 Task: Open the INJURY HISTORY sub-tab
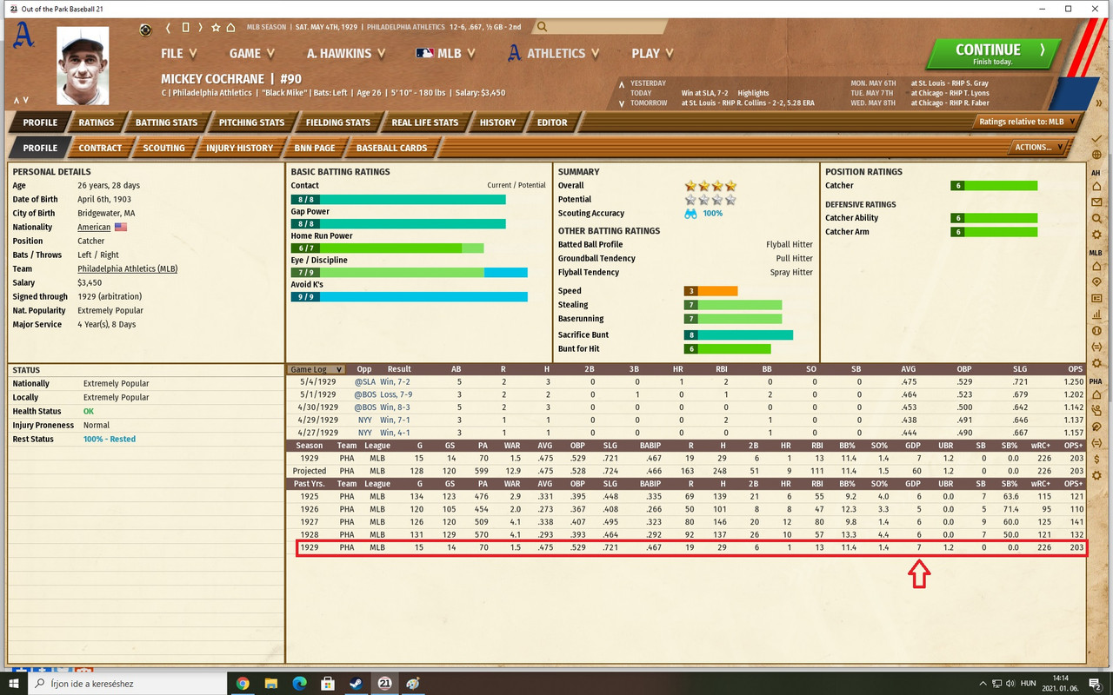pos(239,148)
